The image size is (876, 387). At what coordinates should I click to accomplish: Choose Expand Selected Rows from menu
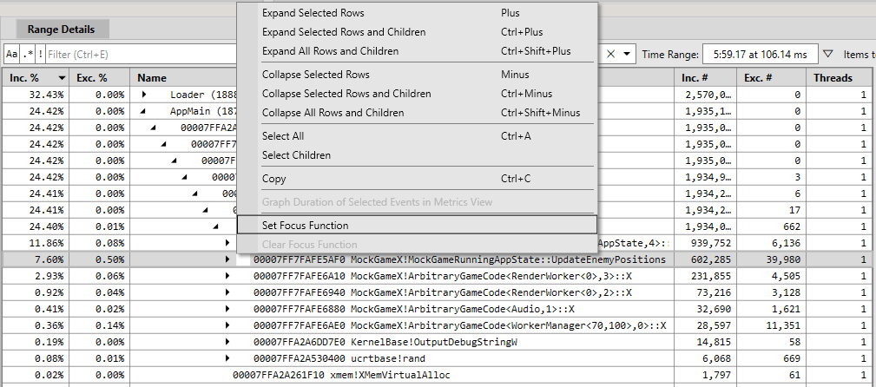click(418, 13)
